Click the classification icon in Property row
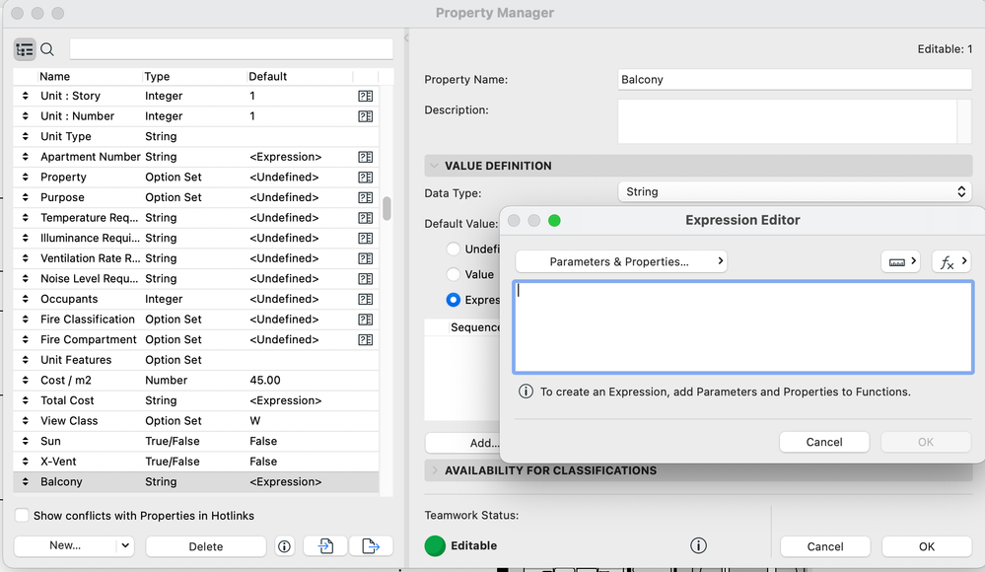Viewport: 985px width, 572px height. point(366,178)
